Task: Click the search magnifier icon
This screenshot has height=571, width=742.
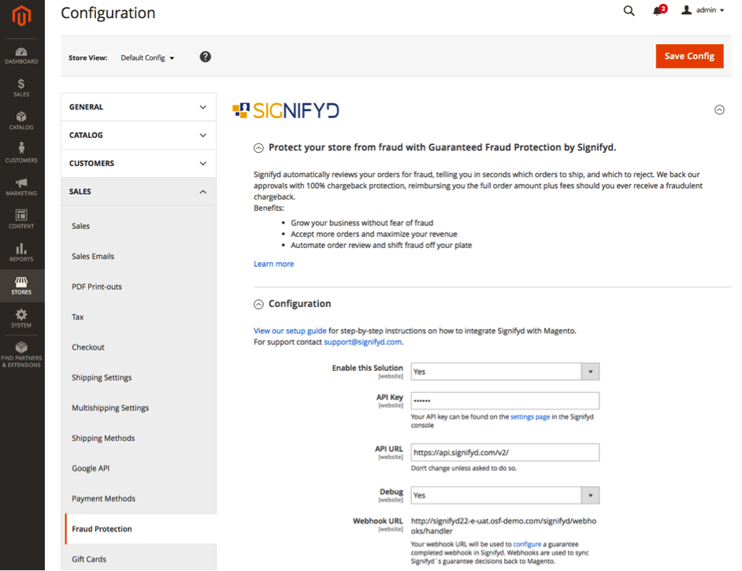Action: [628, 11]
